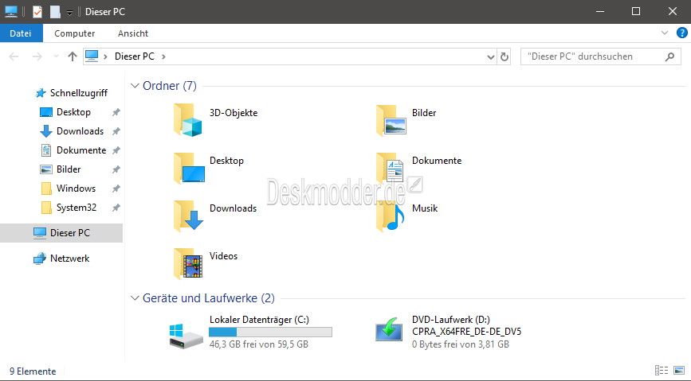This screenshot has width=691, height=381.
Task: Click Dieser PC breadcrumb in address bar
Action: click(x=135, y=56)
